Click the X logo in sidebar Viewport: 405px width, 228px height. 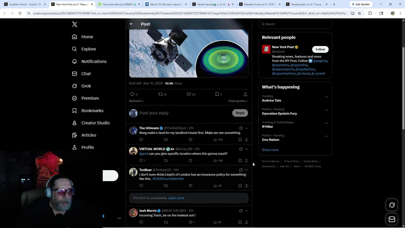click(74, 24)
